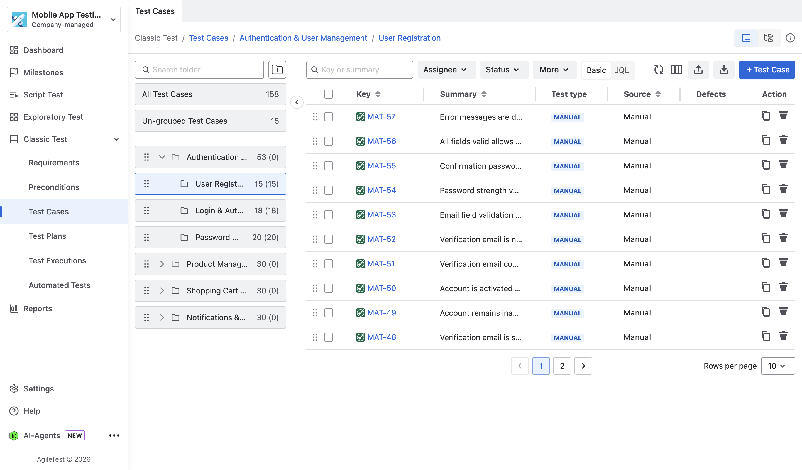The width and height of the screenshot is (802, 470).
Task: Collapse the folder panel with arrow button
Action: coord(297,102)
